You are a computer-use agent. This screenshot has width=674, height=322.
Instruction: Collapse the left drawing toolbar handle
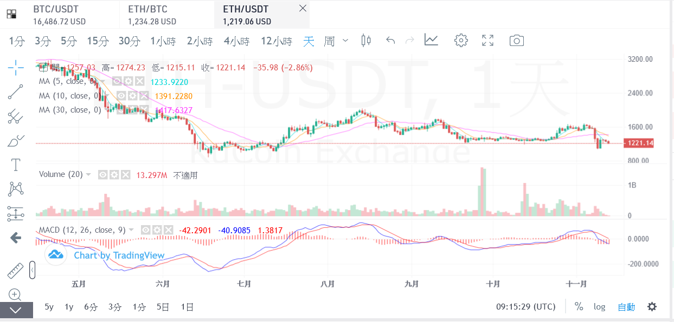point(32,270)
